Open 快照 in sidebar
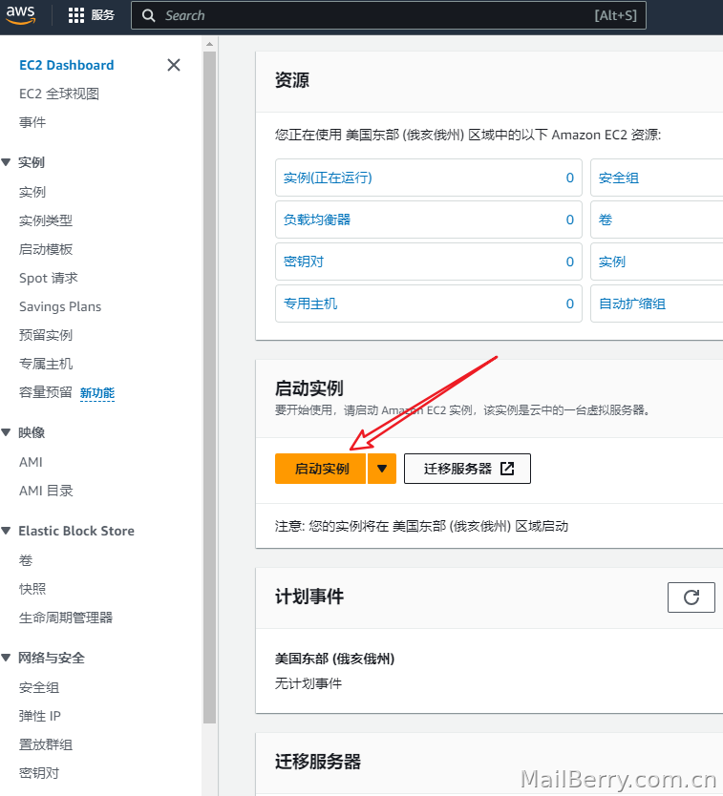 click(x=32, y=589)
